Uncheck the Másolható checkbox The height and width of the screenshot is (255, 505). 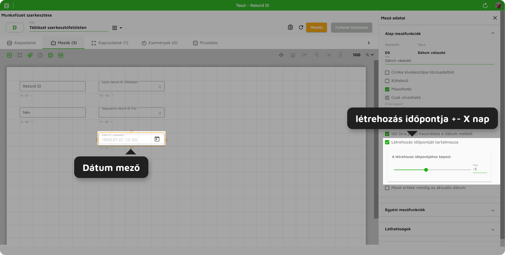(x=387, y=89)
